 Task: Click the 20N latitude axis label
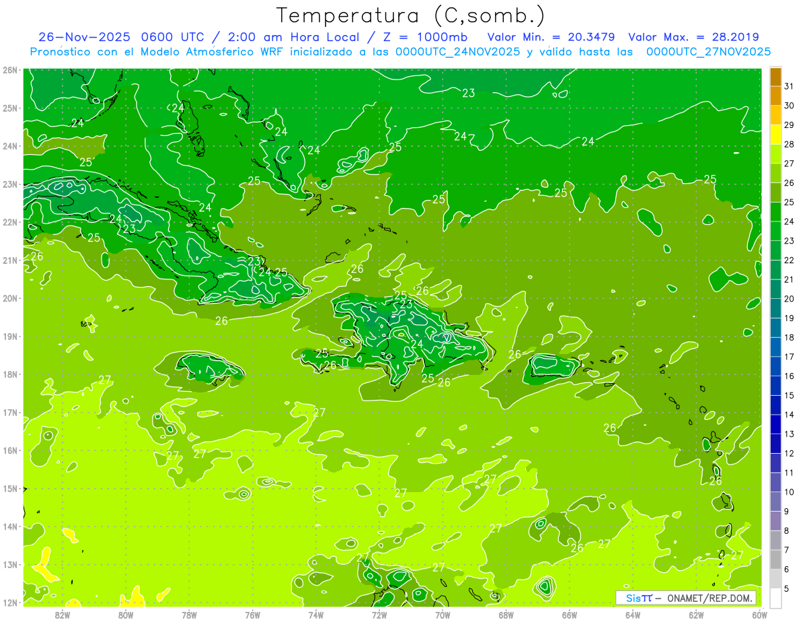point(9,298)
